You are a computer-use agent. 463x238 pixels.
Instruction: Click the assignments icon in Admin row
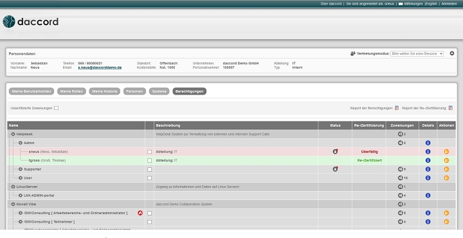[x=400, y=143]
